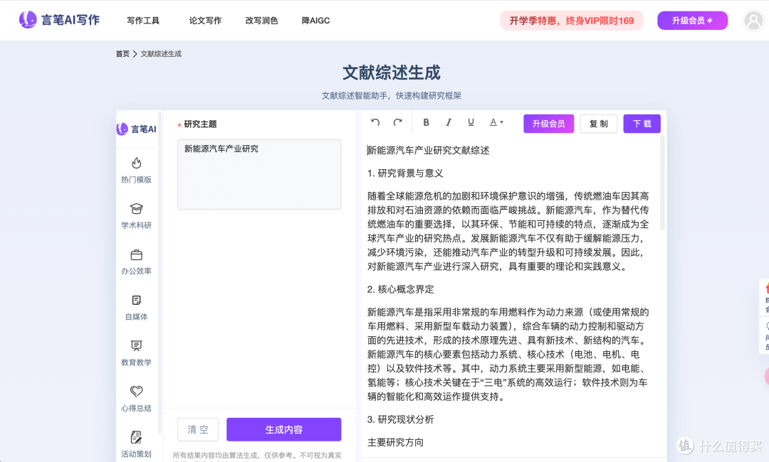Toggle underline formatting
769x462 pixels.
(471, 122)
